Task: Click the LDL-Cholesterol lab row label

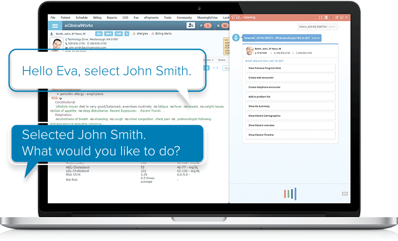Action: pyautogui.click(x=78, y=171)
